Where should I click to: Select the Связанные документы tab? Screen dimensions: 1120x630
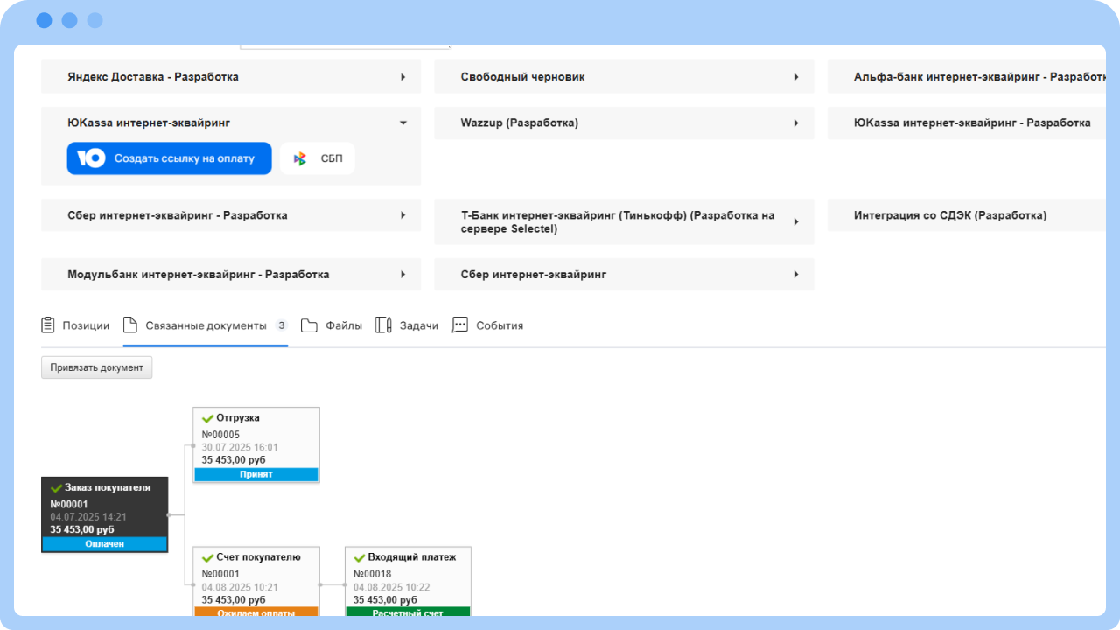click(206, 325)
